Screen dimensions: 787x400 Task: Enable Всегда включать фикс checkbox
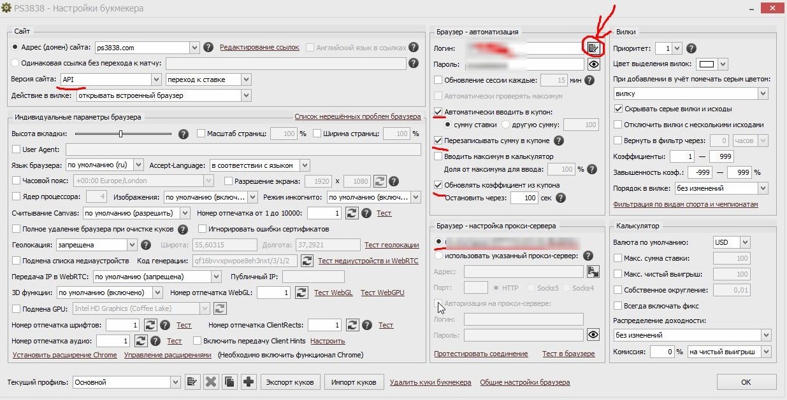(x=617, y=306)
